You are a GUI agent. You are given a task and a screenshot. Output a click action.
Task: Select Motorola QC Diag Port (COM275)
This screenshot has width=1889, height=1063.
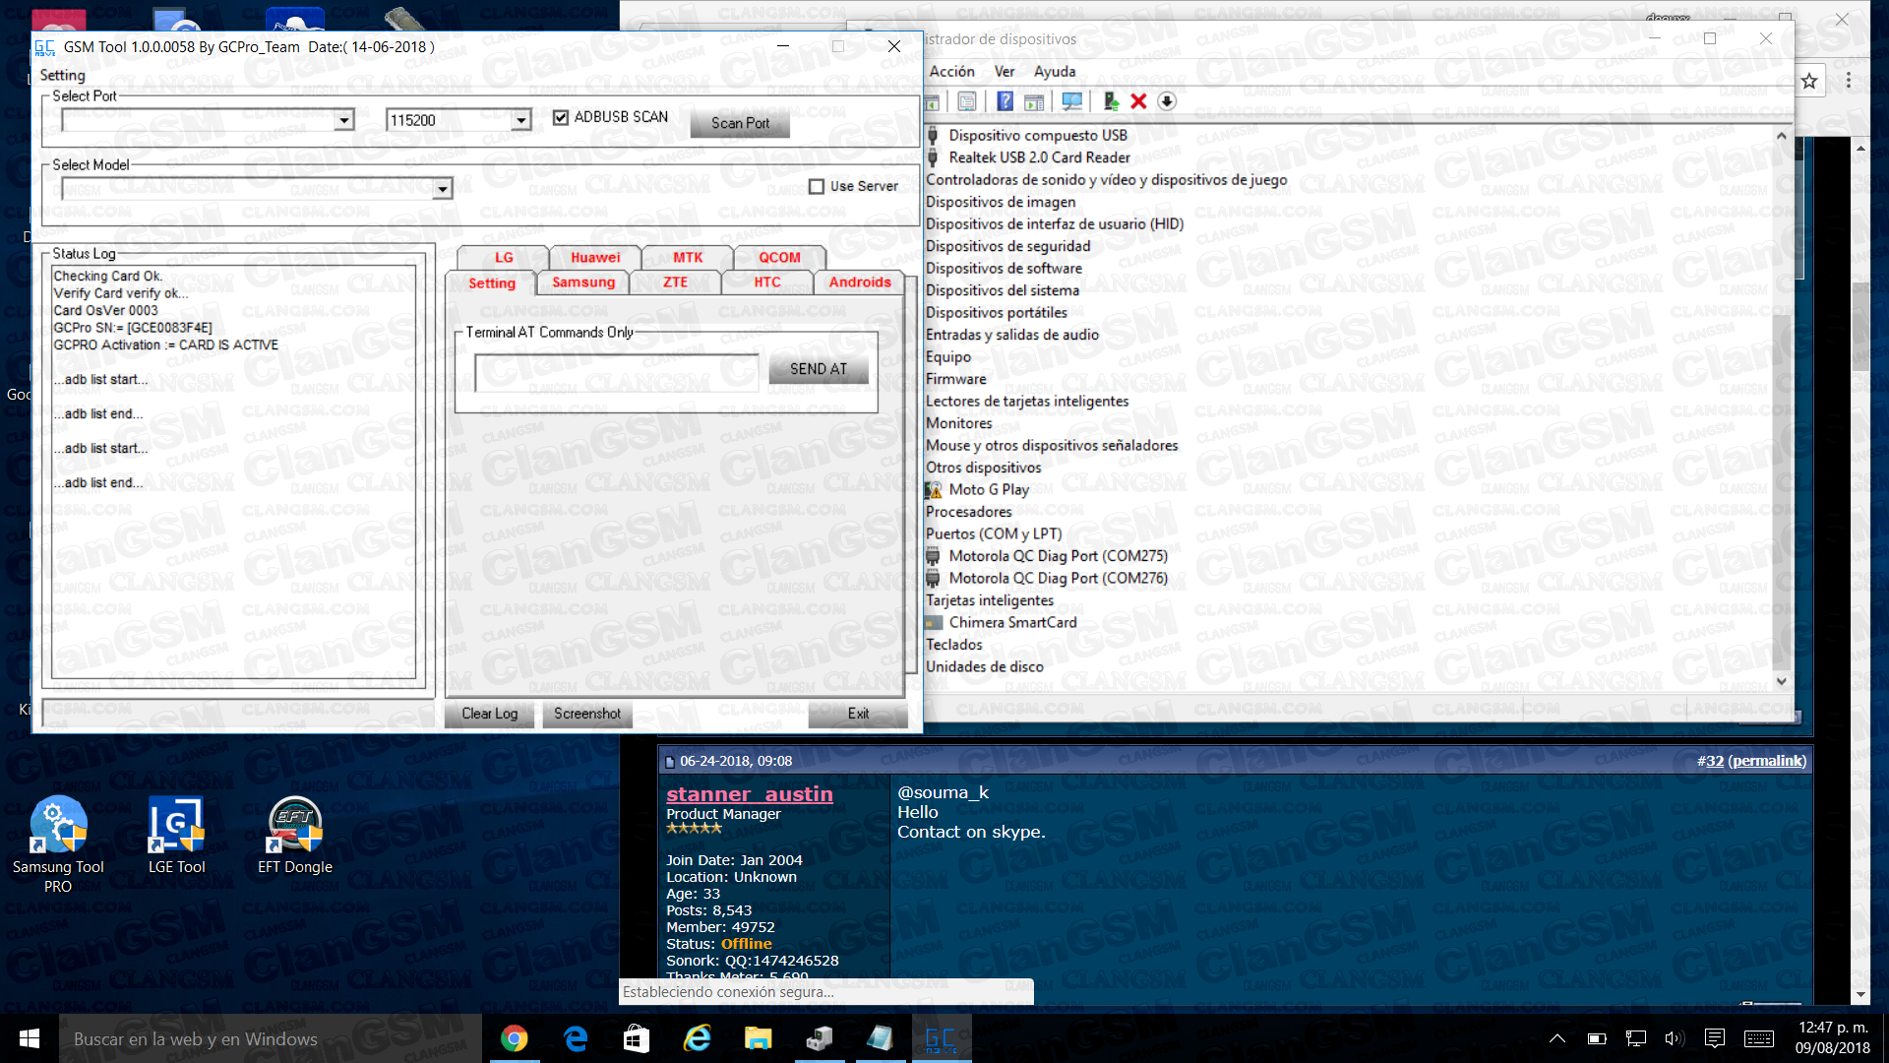point(1058,556)
